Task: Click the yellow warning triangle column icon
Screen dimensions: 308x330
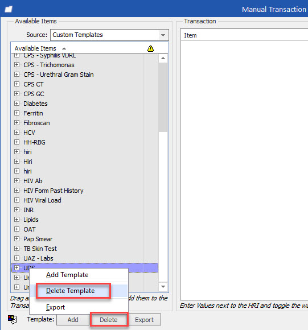Action: 150,48
